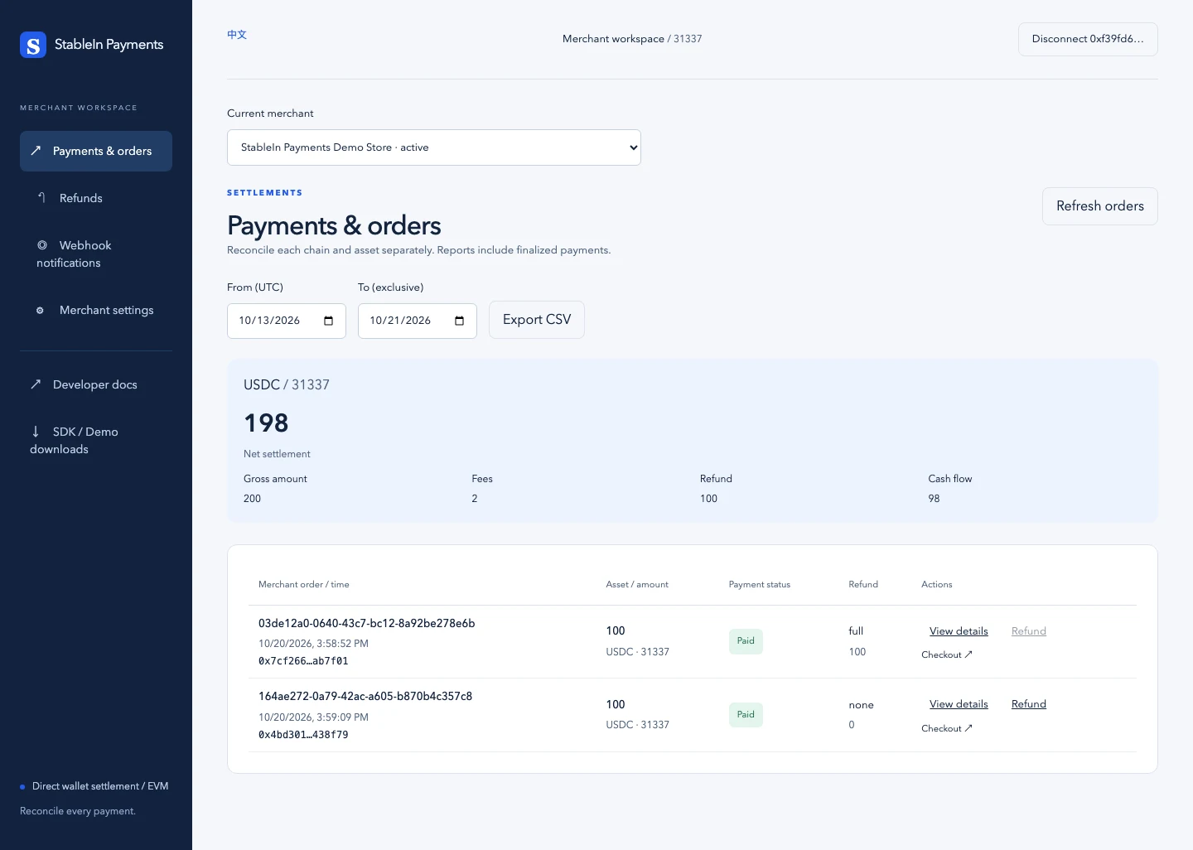The image size is (1193, 850).
Task: Disconnect wallet 0xf39fd6…
Action: click(1088, 39)
